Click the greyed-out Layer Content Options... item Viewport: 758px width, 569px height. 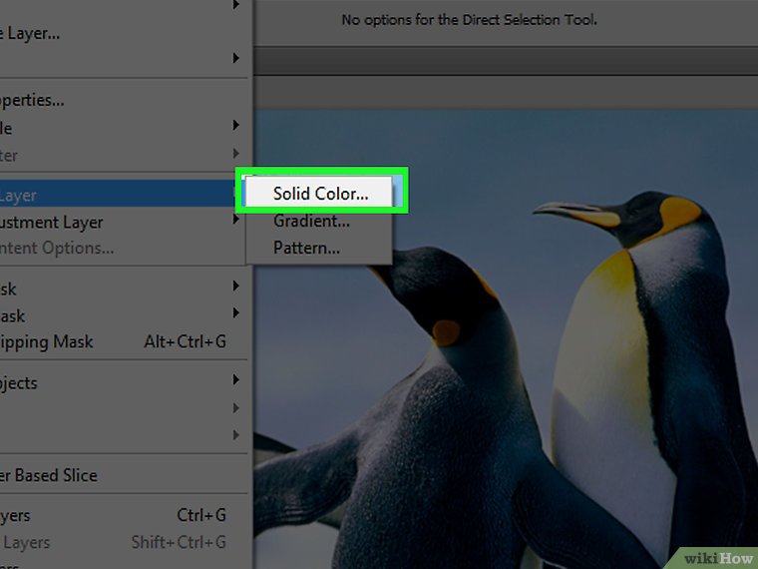(x=60, y=249)
